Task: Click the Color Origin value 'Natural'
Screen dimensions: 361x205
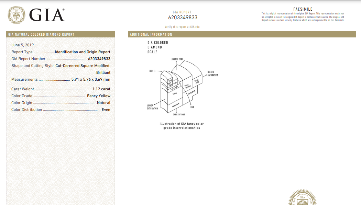Action: (x=103, y=103)
